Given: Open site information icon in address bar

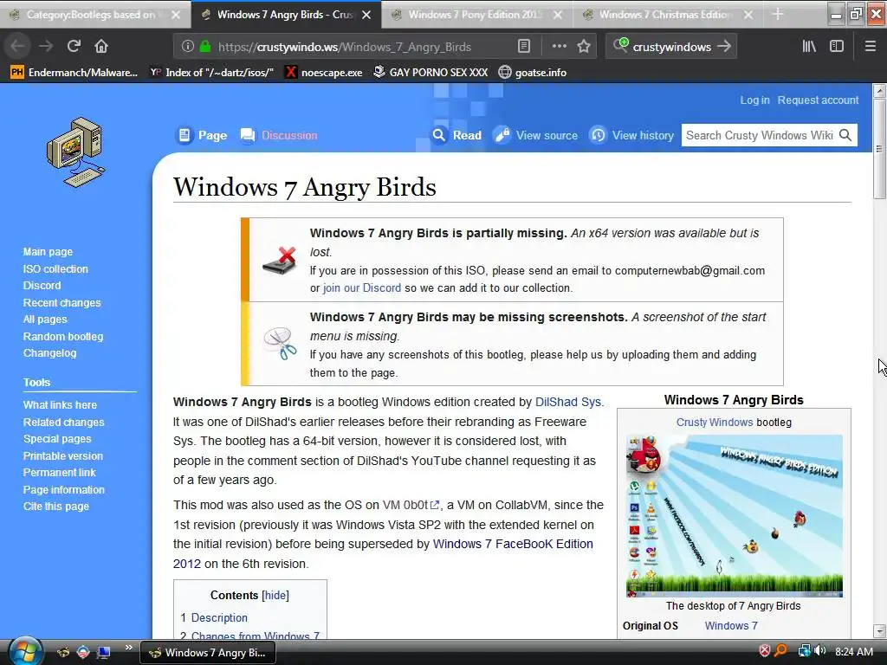Looking at the screenshot, I should pyautogui.click(x=188, y=47).
